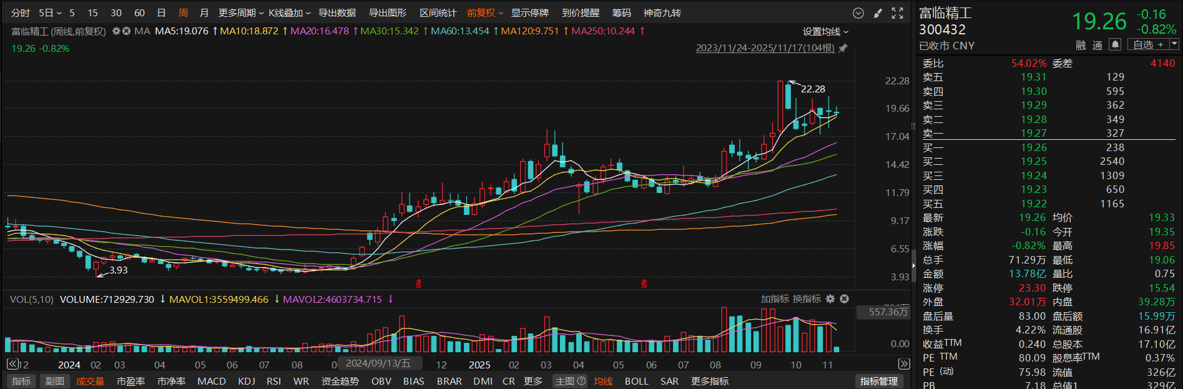The width and height of the screenshot is (1183, 389).
Task: Expand the 设置均线 dropdown
Action: click(x=825, y=32)
